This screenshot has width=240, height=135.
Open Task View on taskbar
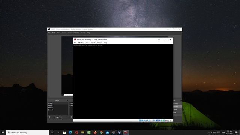[x=58, y=132]
